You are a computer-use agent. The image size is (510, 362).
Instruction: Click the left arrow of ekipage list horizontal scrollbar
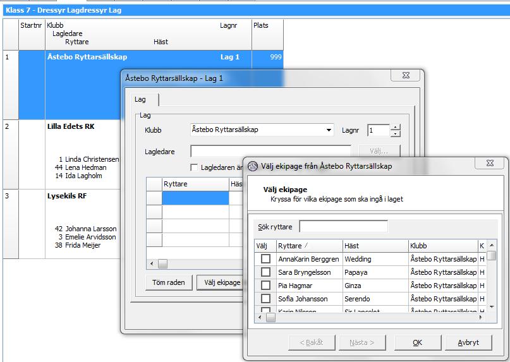pos(260,317)
